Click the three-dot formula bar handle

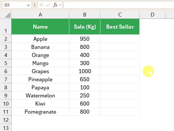click(x=35, y=5)
